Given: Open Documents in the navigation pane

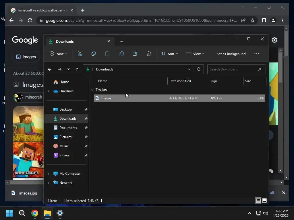Looking at the screenshot, I should [68, 128].
